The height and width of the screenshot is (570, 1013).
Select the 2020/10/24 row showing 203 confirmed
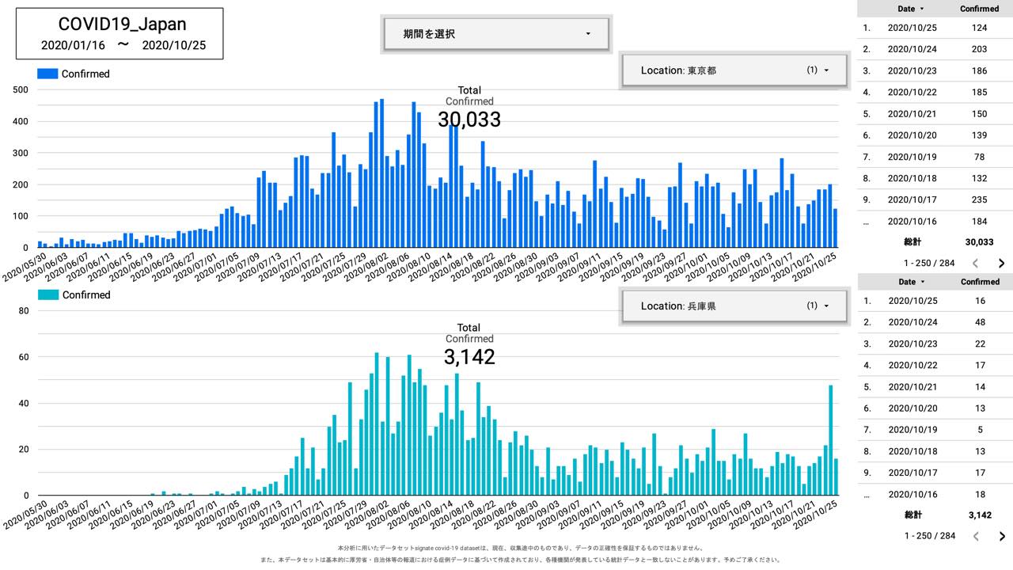pos(934,49)
